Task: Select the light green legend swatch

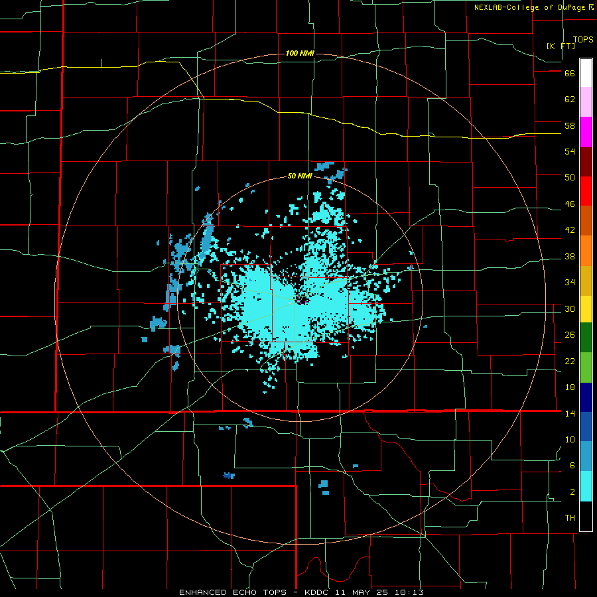Action: click(x=586, y=367)
